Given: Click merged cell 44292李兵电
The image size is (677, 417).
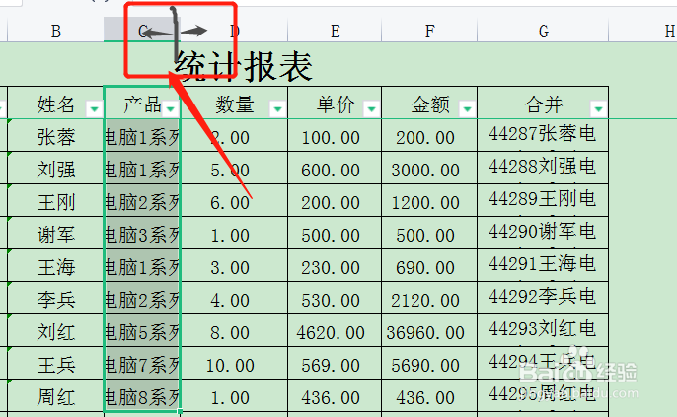Looking at the screenshot, I should tap(543, 298).
